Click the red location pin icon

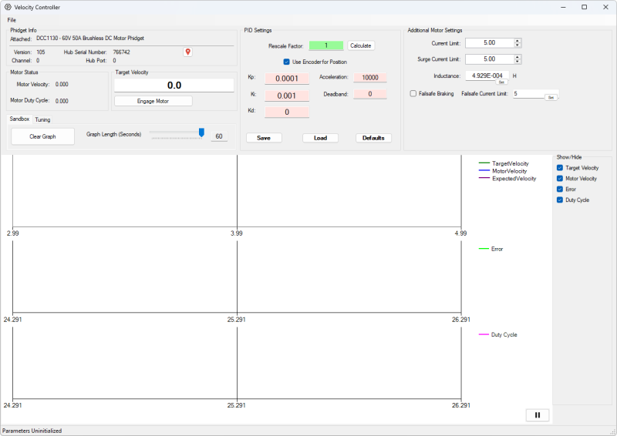[x=187, y=52]
